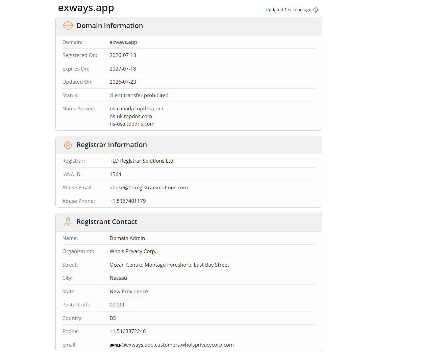Click the Registrant Contact person icon

tap(68, 222)
